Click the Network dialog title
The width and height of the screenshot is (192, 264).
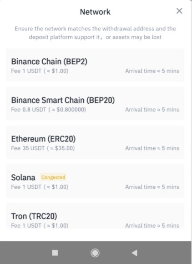[x=95, y=12]
